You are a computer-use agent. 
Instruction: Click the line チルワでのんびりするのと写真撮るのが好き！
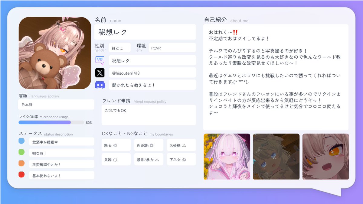click(x=257, y=51)
